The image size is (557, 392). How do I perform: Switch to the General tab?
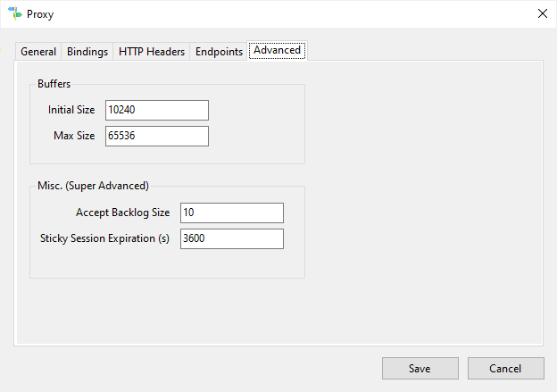click(x=38, y=52)
